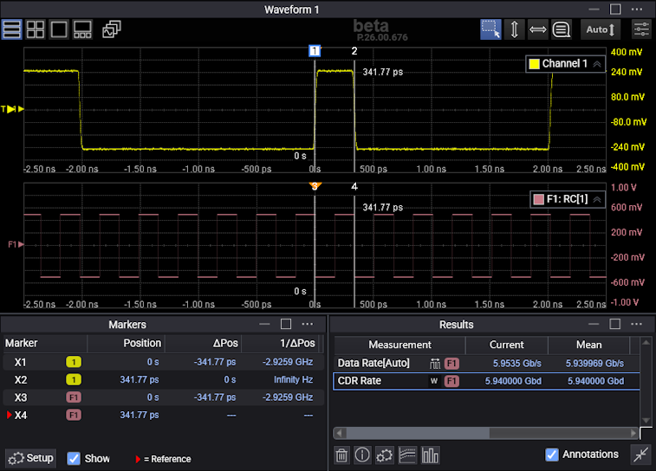656x471 pixels.
Task: Expand the Channel 1 legend chevron
Action: [597, 64]
